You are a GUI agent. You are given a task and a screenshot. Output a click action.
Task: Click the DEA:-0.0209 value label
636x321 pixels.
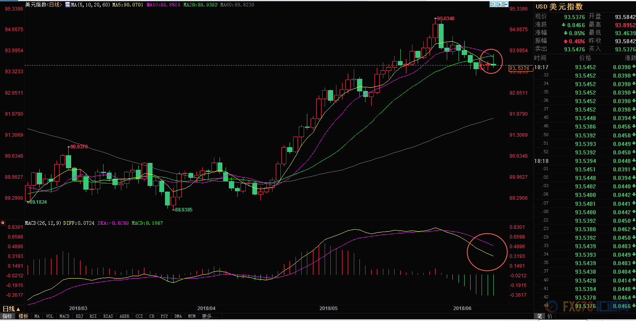pos(113,223)
